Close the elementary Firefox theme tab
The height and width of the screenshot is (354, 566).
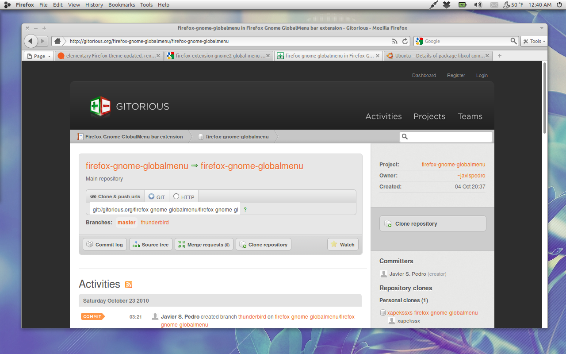(158, 56)
